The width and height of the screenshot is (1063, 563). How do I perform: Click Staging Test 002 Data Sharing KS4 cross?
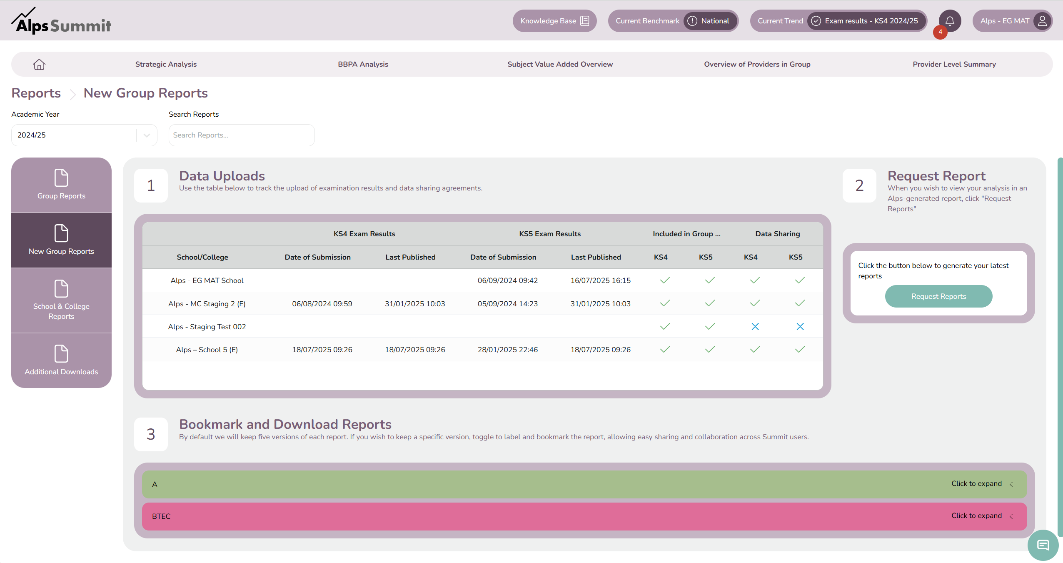coord(755,327)
